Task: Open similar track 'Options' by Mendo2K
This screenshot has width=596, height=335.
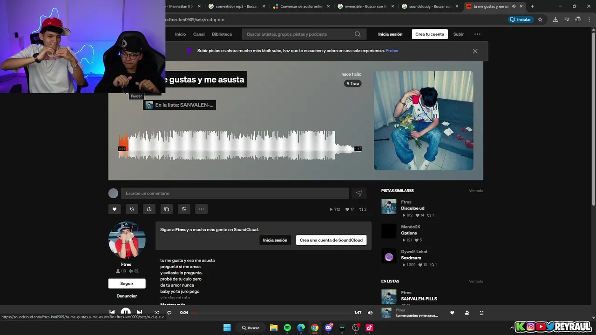Action: click(409, 233)
